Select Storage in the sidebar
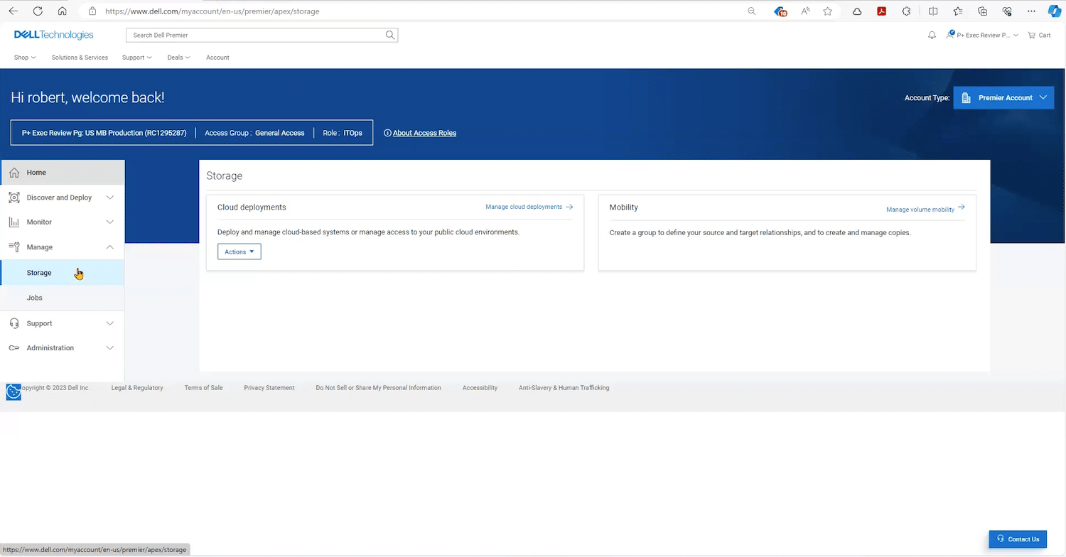The height and width of the screenshot is (557, 1066). click(x=63, y=273)
